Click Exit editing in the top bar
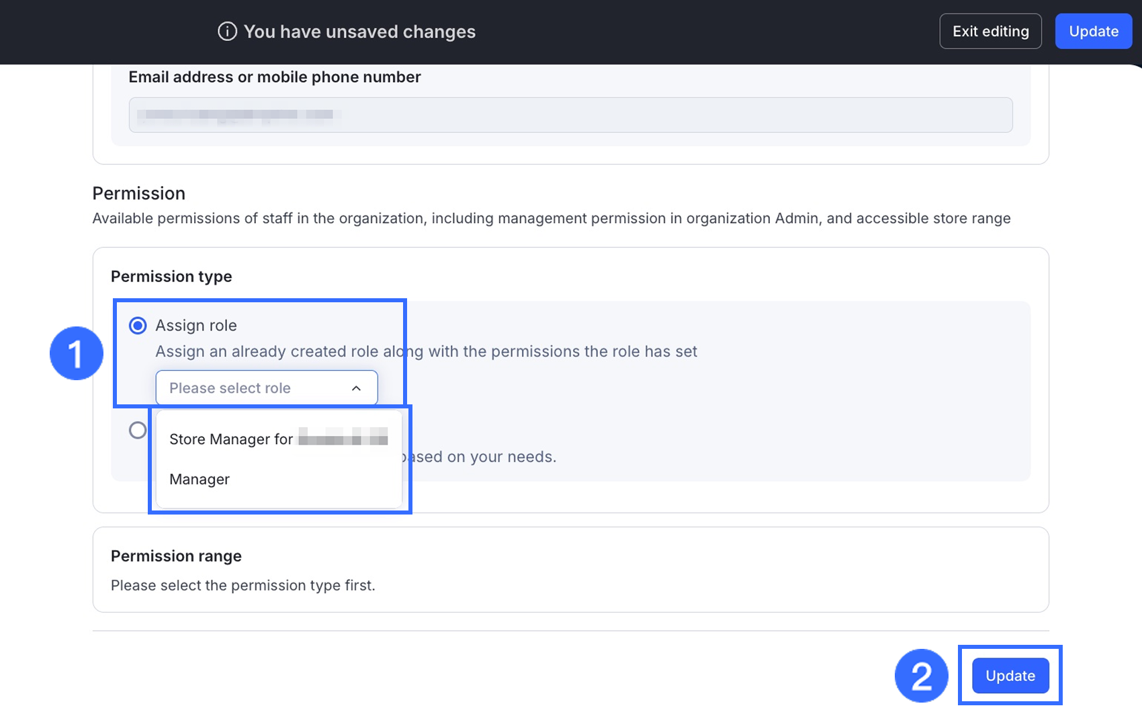Image resolution: width=1142 pixels, height=712 pixels. point(990,32)
